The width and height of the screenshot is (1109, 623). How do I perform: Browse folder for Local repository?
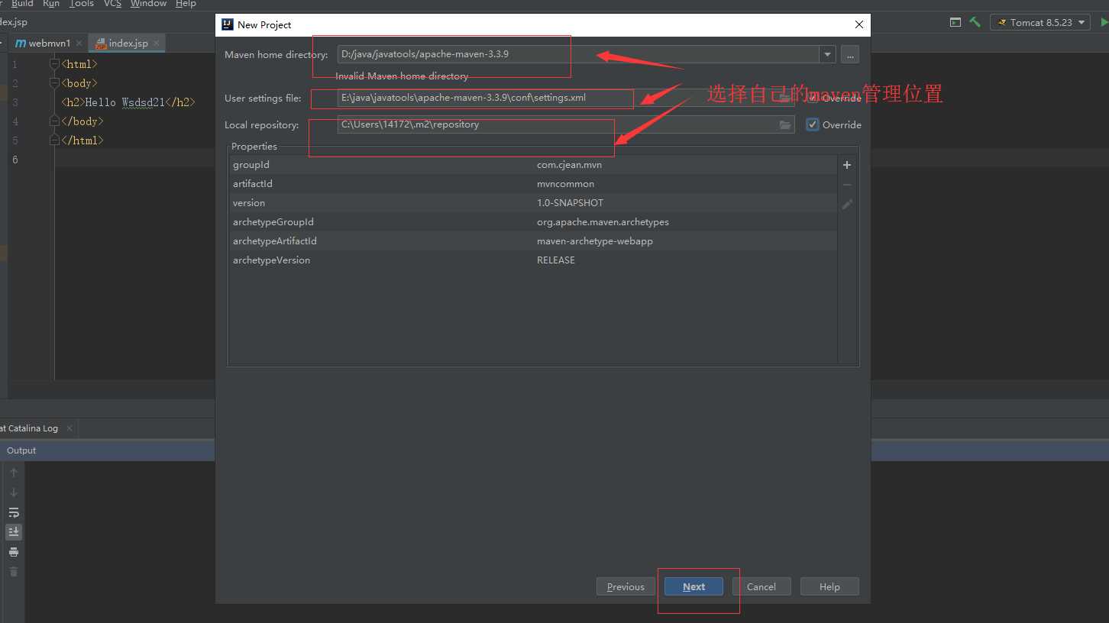pyautogui.click(x=784, y=124)
